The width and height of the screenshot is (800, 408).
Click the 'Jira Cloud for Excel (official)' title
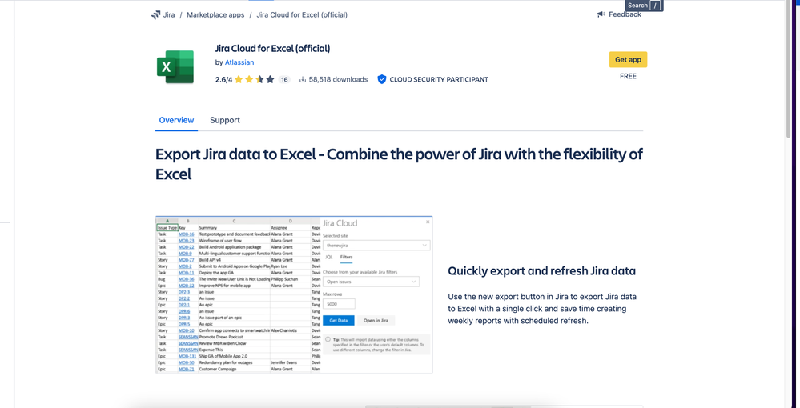pyautogui.click(x=272, y=49)
